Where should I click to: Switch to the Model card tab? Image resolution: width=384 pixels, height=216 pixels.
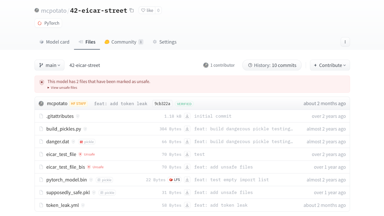(54, 42)
